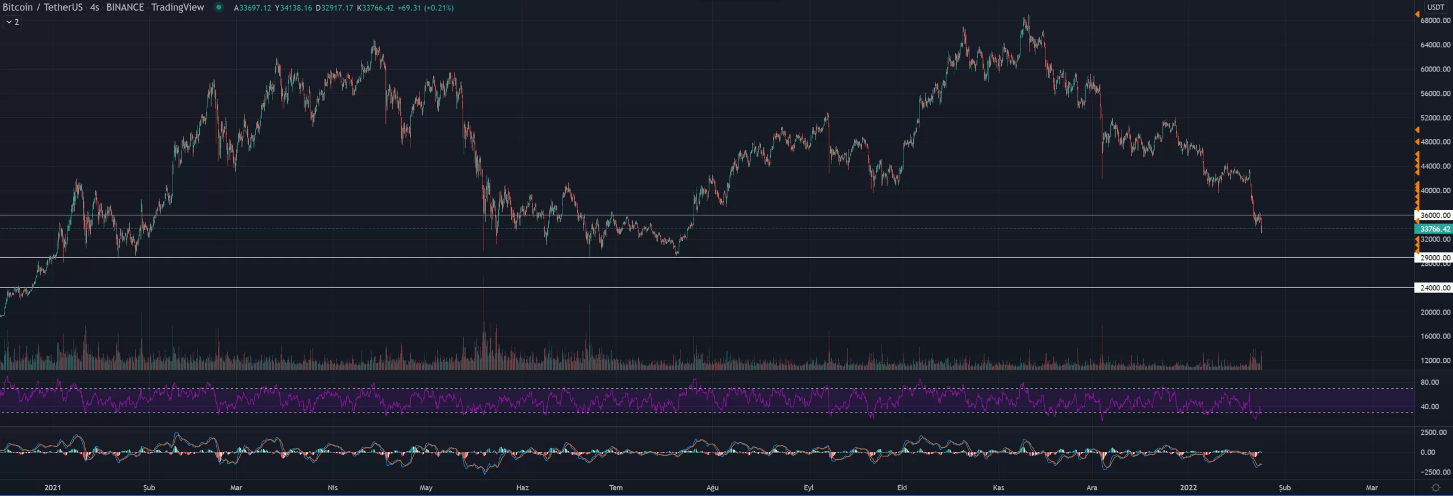Click the 68000.00 level on the price scale
The height and width of the screenshot is (496, 1453).
pyautogui.click(x=1435, y=20)
